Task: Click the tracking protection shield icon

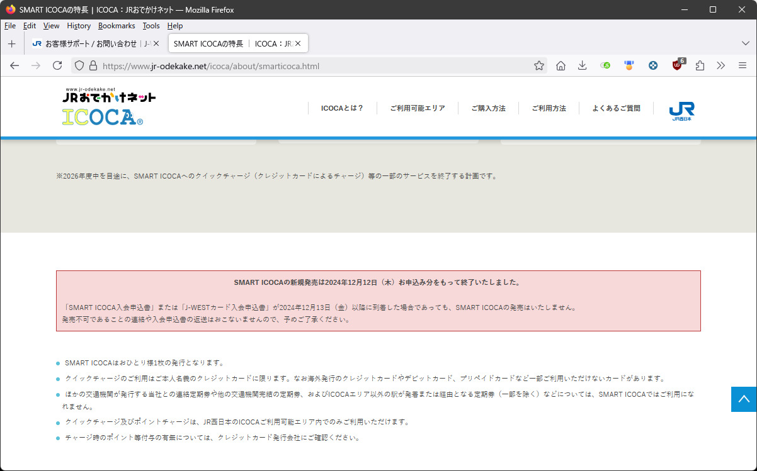Action: [79, 65]
